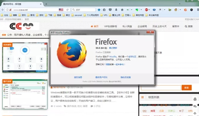Click the Pocket icon in toolbar
Image resolution: width=199 pixels, height=116 pixels.
click(110, 10)
